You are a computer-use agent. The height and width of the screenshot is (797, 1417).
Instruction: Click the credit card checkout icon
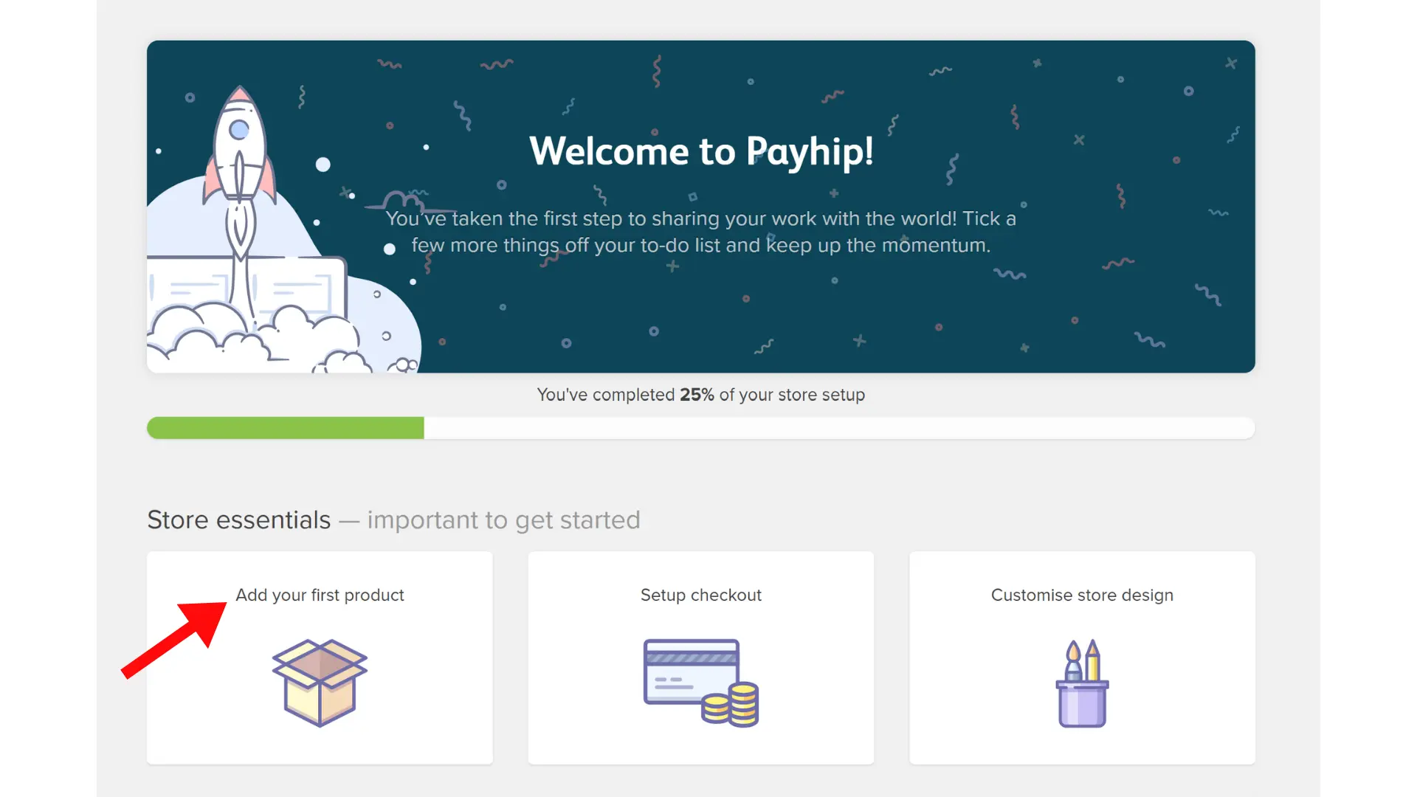pyautogui.click(x=691, y=672)
